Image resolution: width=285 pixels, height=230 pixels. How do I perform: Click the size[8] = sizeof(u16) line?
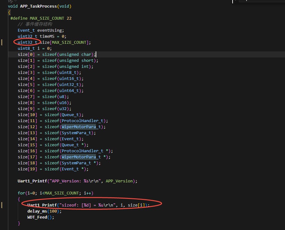[x=44, y=103]
